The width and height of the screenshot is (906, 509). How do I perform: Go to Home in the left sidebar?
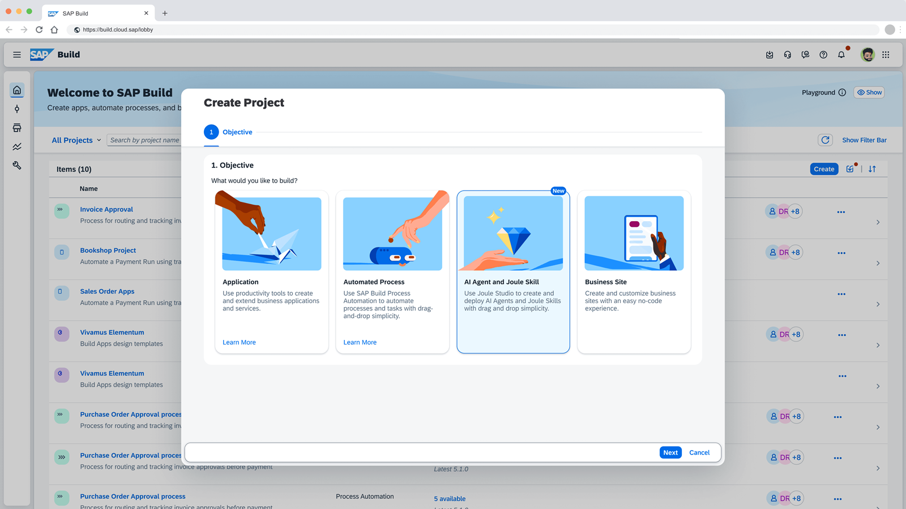pos(17,90)
